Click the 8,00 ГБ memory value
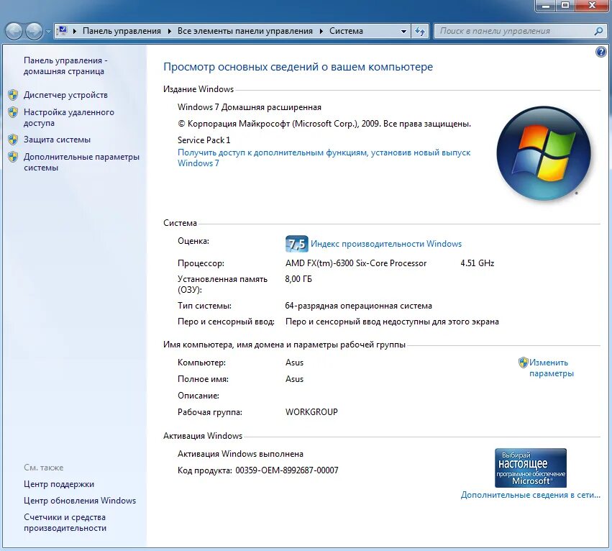 tap(298, 279)
